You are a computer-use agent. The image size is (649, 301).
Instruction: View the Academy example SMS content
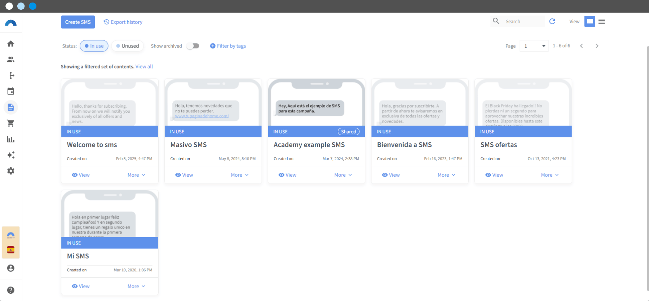coord(287,175)
